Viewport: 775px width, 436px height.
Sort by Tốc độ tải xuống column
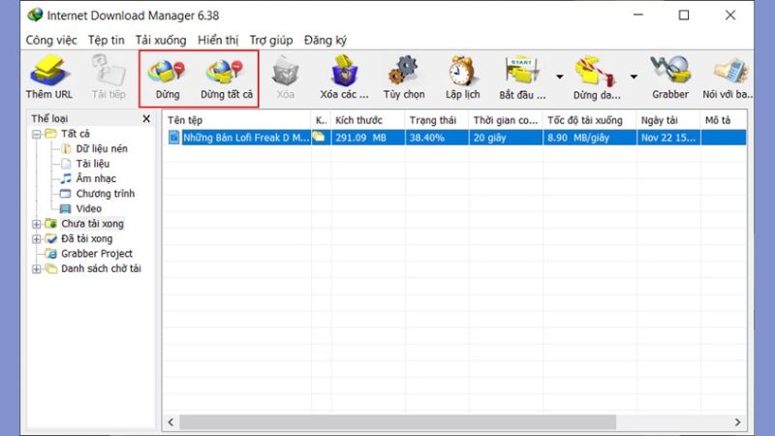[590, 120]
